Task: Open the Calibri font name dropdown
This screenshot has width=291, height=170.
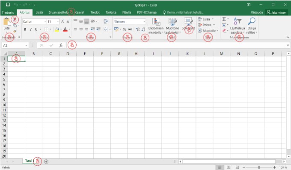Action: pyautogui.click(x=45, y=21)
